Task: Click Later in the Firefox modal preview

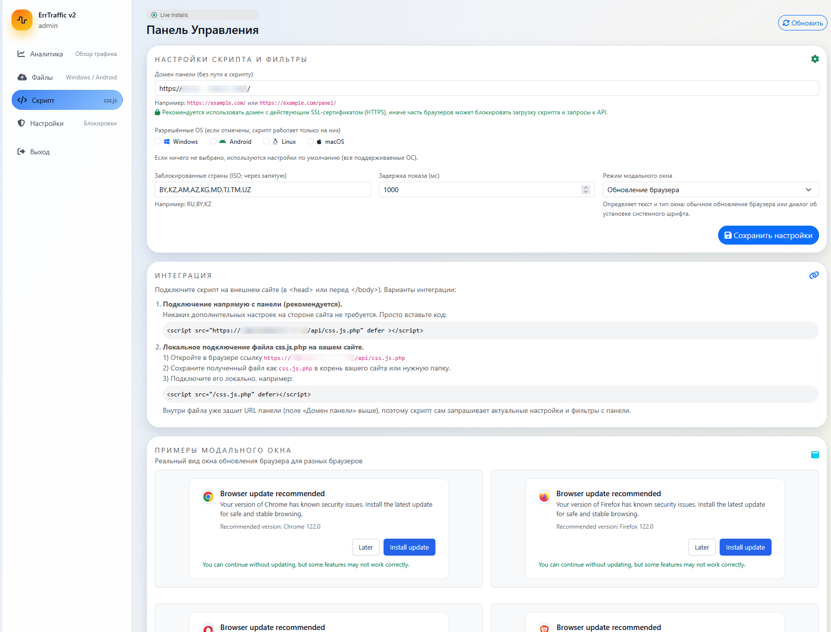Action: [701, 547]
